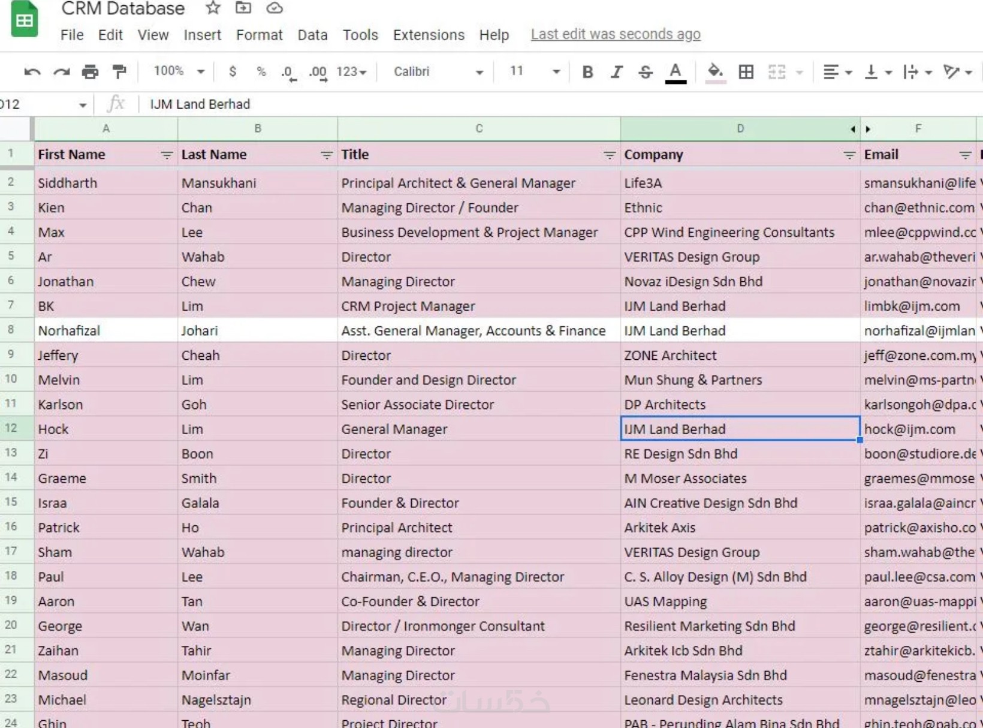Decrease decimal places
983x728 pixels.
[x=288, y=73]
